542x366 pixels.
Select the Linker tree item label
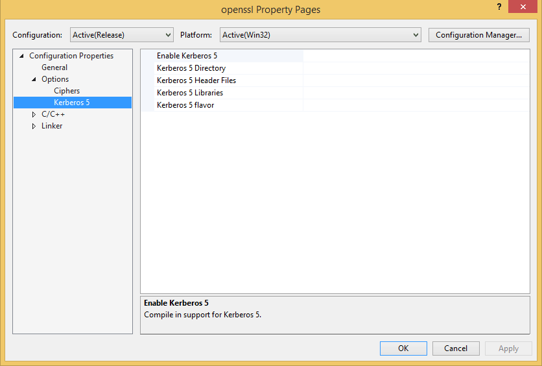pyautogui.click(x=52, y=126)
